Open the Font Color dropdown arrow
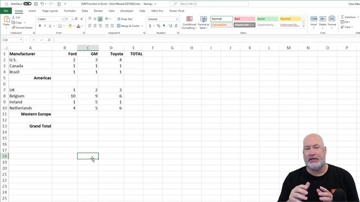The width and height of the screenshot is (360, 202). pos(82,26)
